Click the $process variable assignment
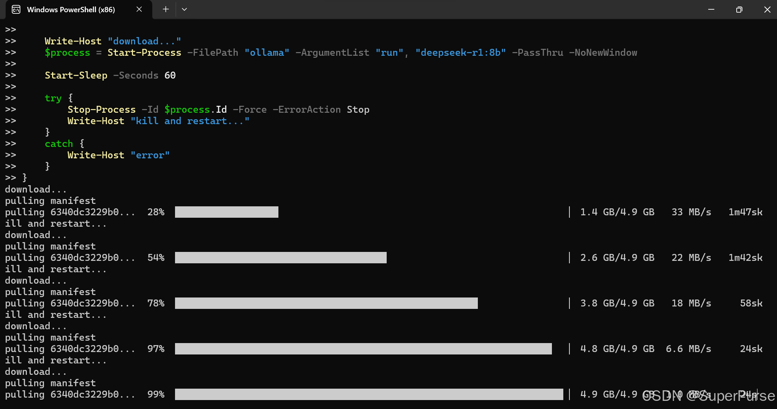 [x=68, y=52]
